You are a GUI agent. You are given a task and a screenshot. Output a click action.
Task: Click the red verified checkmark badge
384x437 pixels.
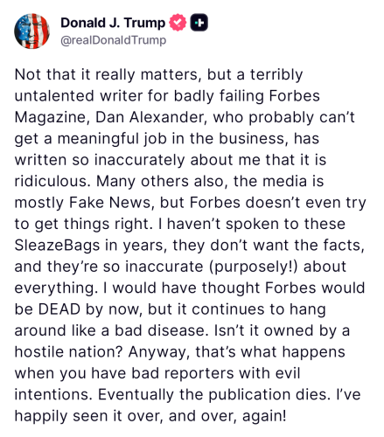coord(178,23)
